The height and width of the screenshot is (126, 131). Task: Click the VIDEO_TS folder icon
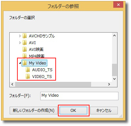28,76
